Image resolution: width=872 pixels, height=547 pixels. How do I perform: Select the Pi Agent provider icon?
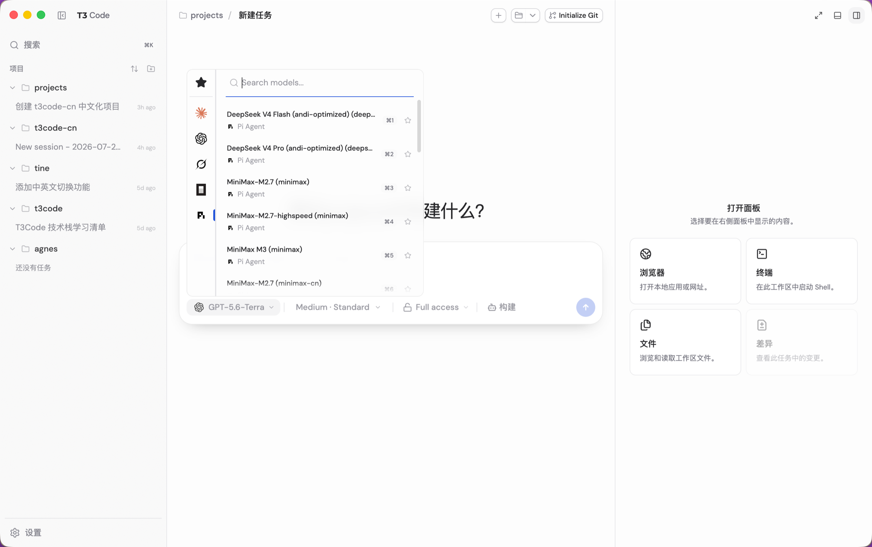[201, 215]
